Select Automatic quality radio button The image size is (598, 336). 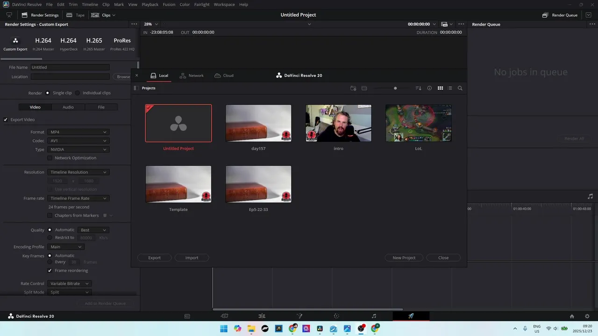pos(50,230)
